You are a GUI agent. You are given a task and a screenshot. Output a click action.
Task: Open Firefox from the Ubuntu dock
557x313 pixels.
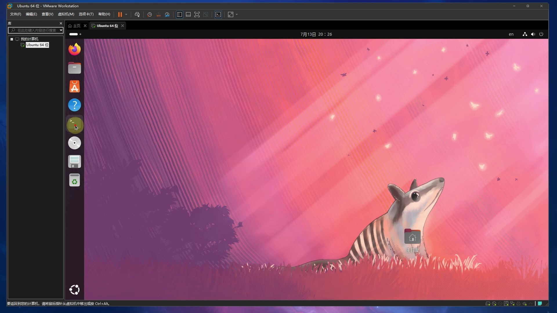coord(75,49)
